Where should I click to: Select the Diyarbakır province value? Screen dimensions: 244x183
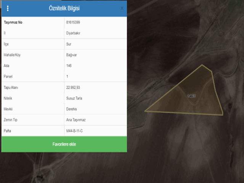pyautogui.click(x=73, y=33)
